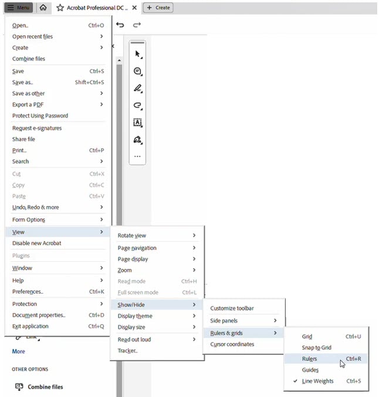Expand Form Options submenu
The height and width of the screenshot is (397, 379).
click(58, 220)
